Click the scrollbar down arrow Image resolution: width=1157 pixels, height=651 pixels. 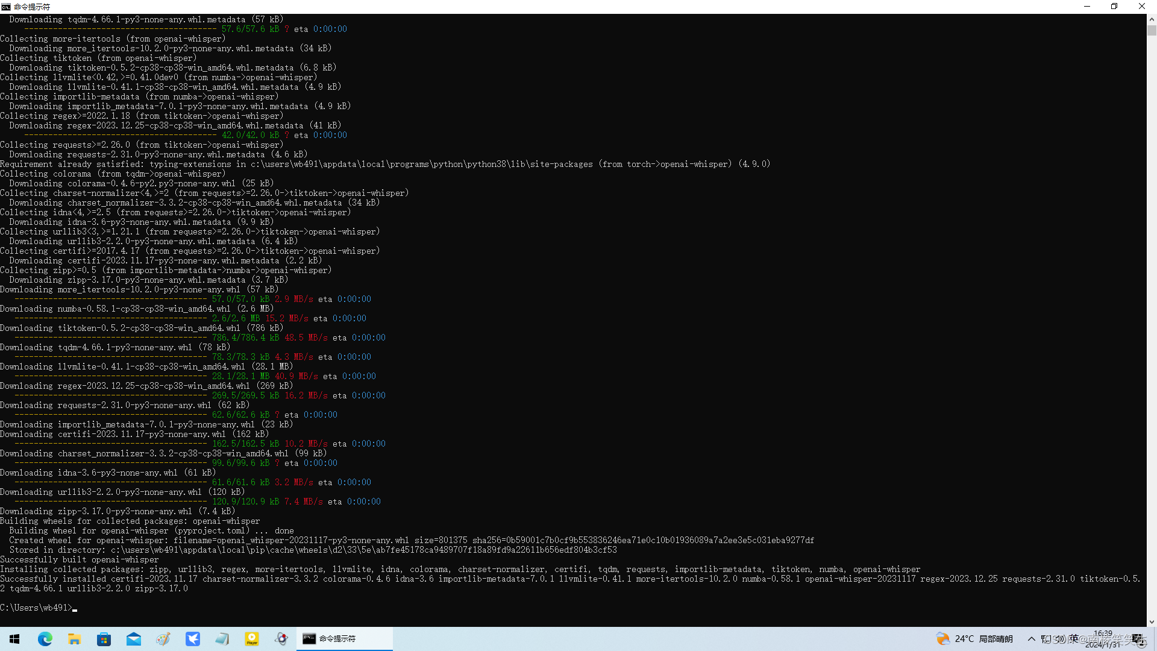pos(1152,621)
